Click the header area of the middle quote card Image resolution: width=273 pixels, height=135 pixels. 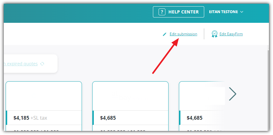point(130,96)
